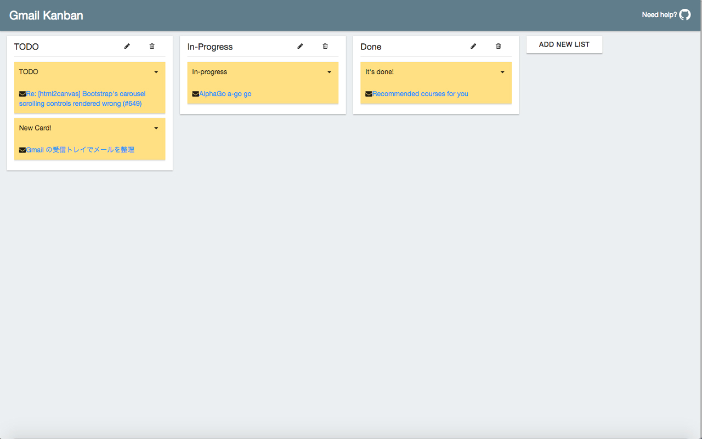Screen dimensions: 702x439
Task: Select the It's done! card title
Action: (x=380, y=72)
